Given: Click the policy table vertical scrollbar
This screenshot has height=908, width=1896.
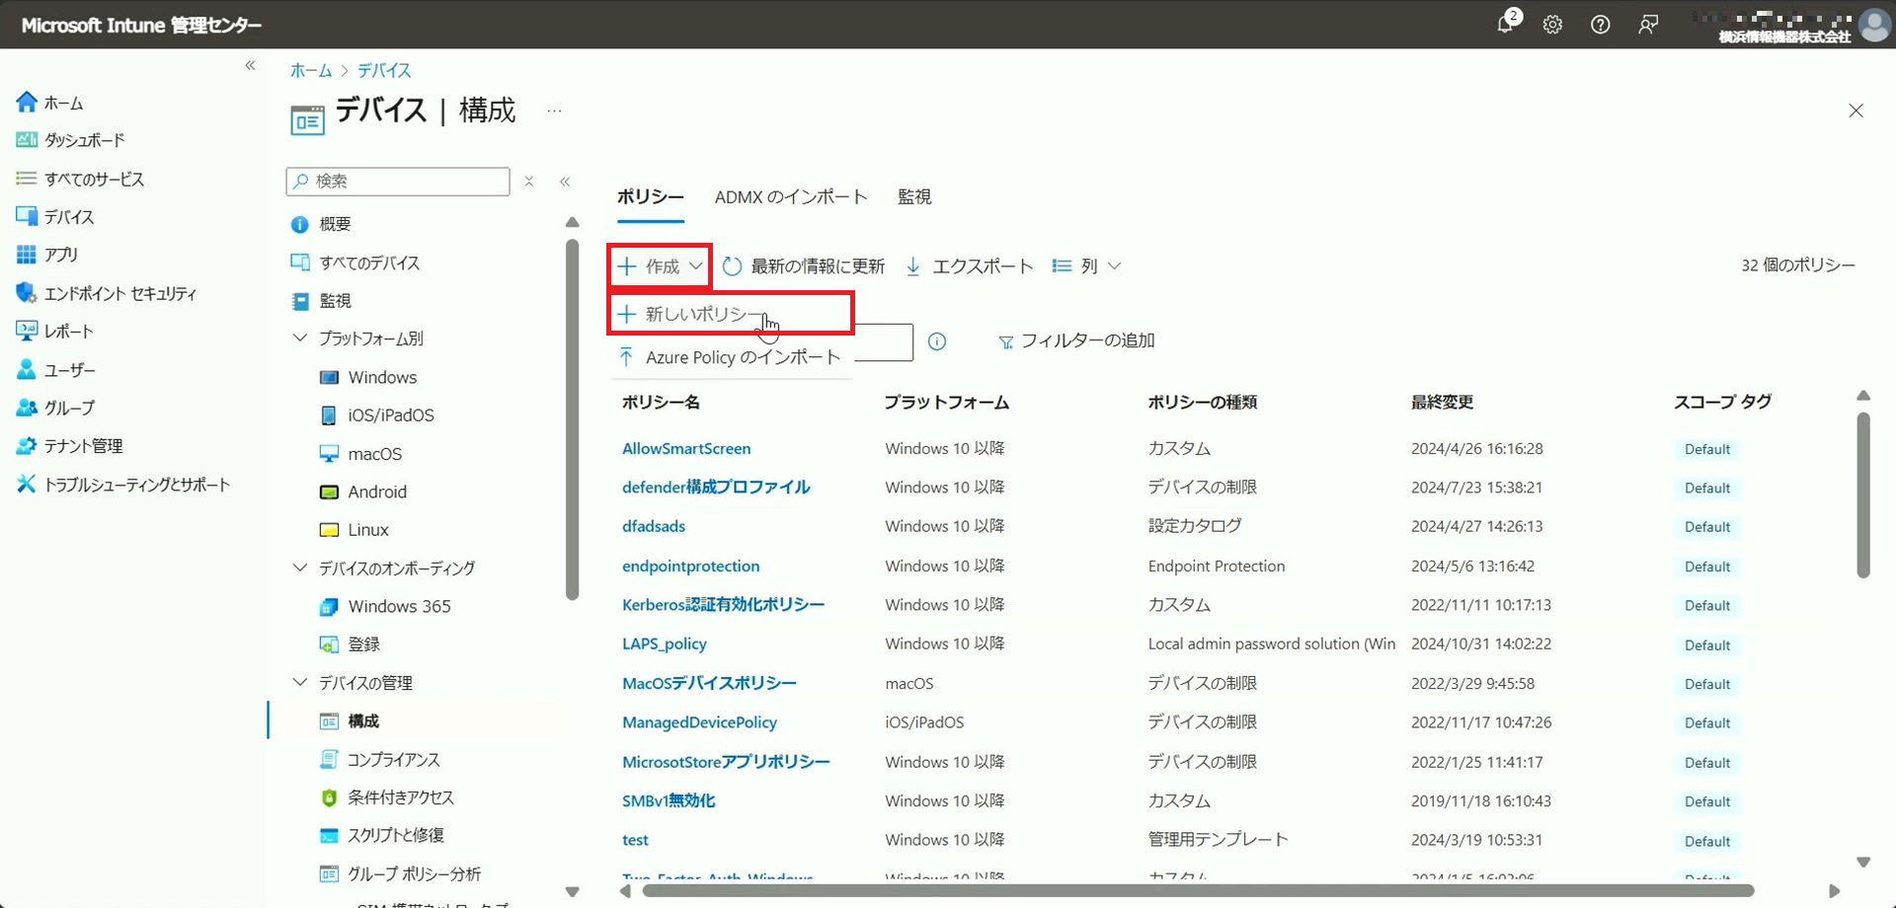Looking at the screenshot, I should pyautogui.click(x=1863, y=495).
